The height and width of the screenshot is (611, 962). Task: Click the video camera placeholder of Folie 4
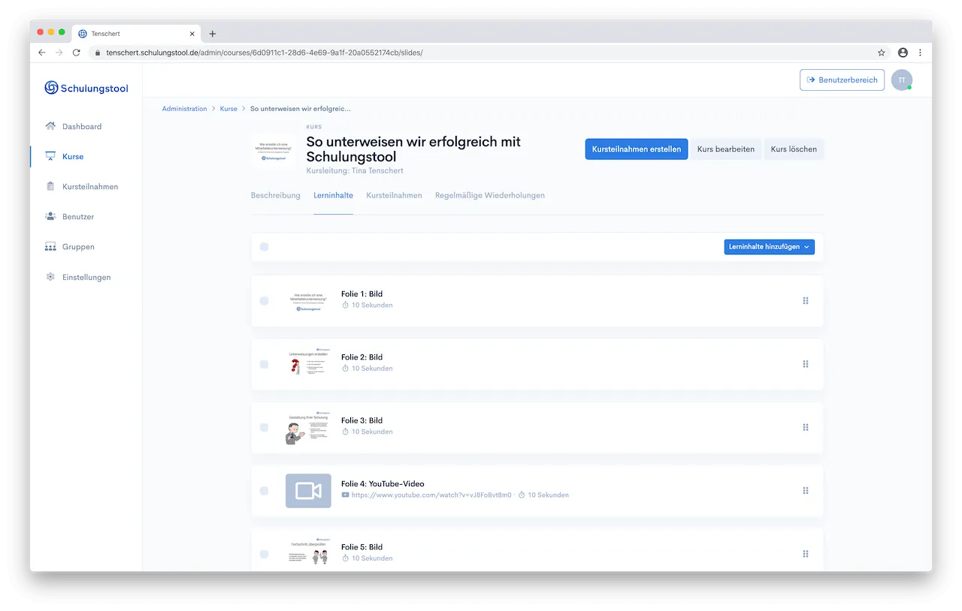click(308, 490)
